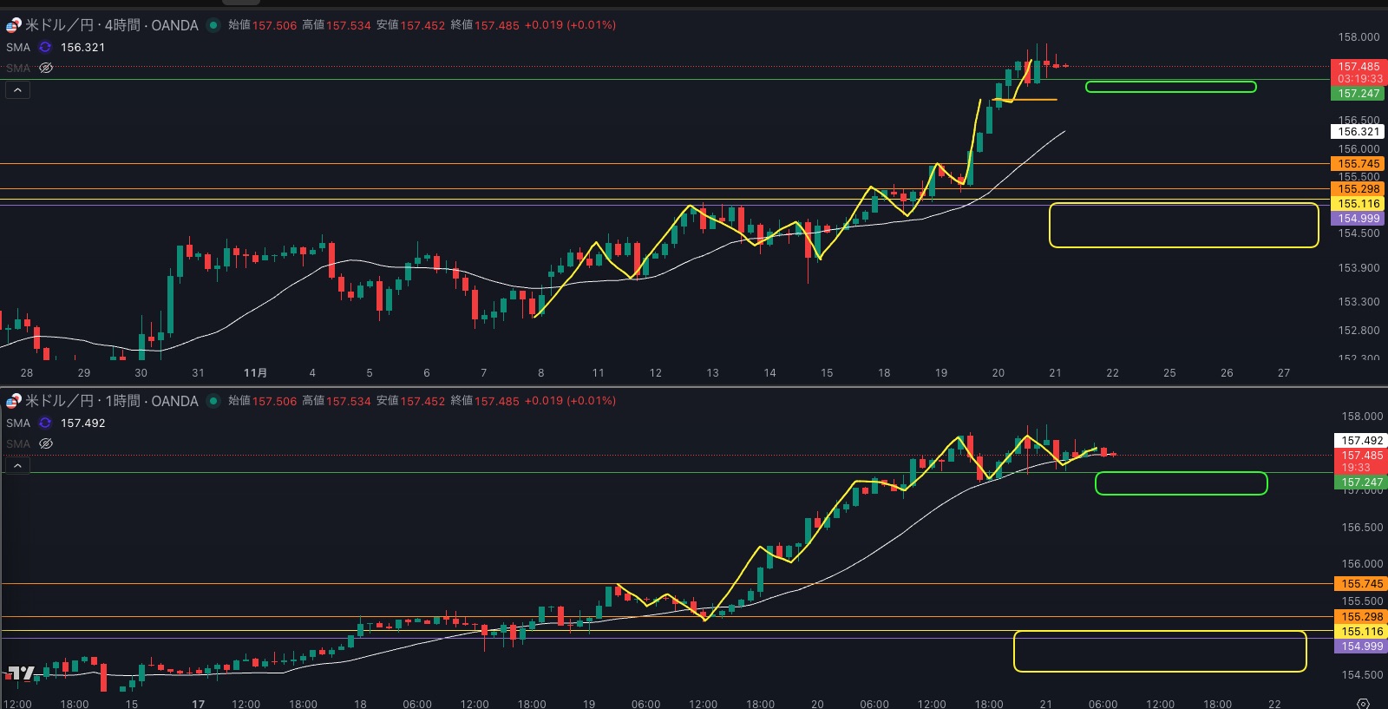The image size is (1388, 709).
Task: Select the green rectangle drawing in the 1-hour chart
Action: pyautogui.click(x=1181, y=474)
